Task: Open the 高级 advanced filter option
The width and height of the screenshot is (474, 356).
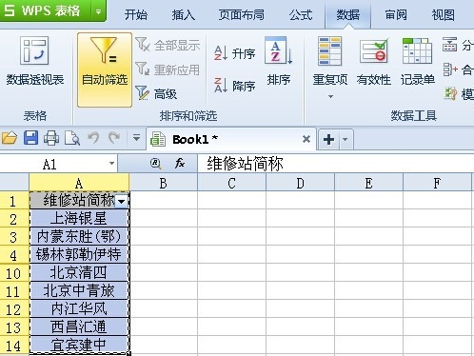Action: [x=156, y=93]
